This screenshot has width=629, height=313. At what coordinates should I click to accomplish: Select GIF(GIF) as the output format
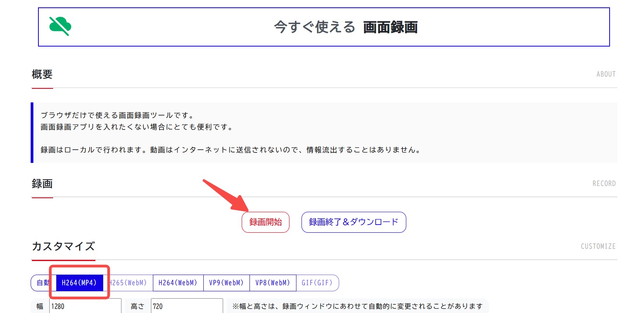point(317,283)
